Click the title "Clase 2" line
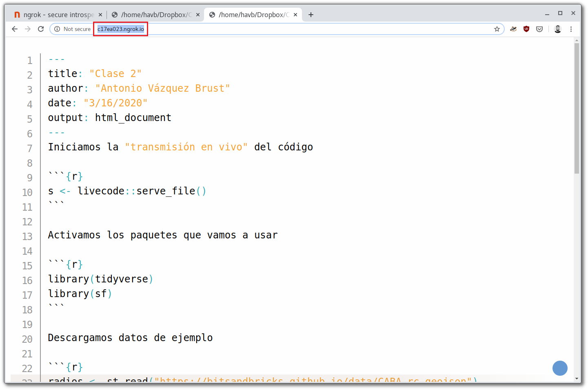This screenshot has height=390, width=588. (x=95, y=74)
